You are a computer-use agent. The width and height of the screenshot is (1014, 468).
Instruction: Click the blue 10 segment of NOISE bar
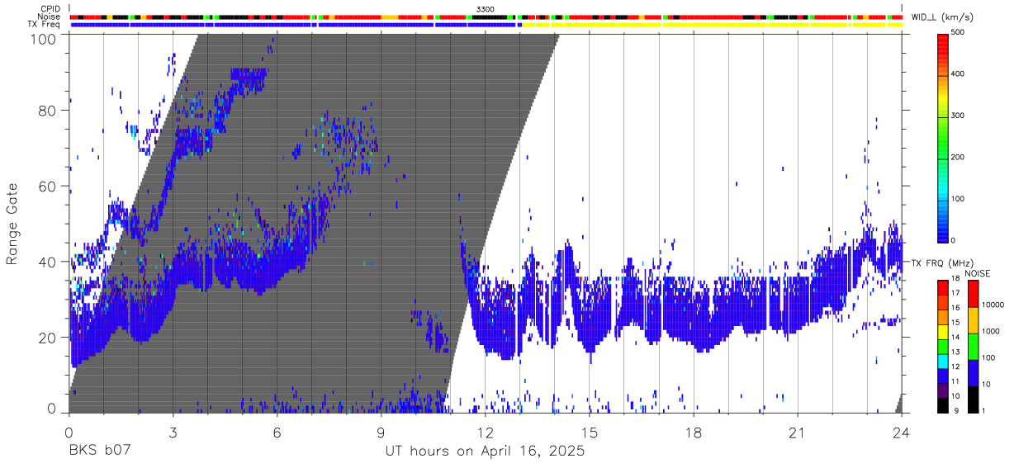coord(973,372)
